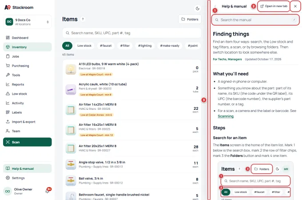Viewport: 302px width, 200px height.
Task: Open the 9 Docs Co location switcher
Action: [28, 22]
